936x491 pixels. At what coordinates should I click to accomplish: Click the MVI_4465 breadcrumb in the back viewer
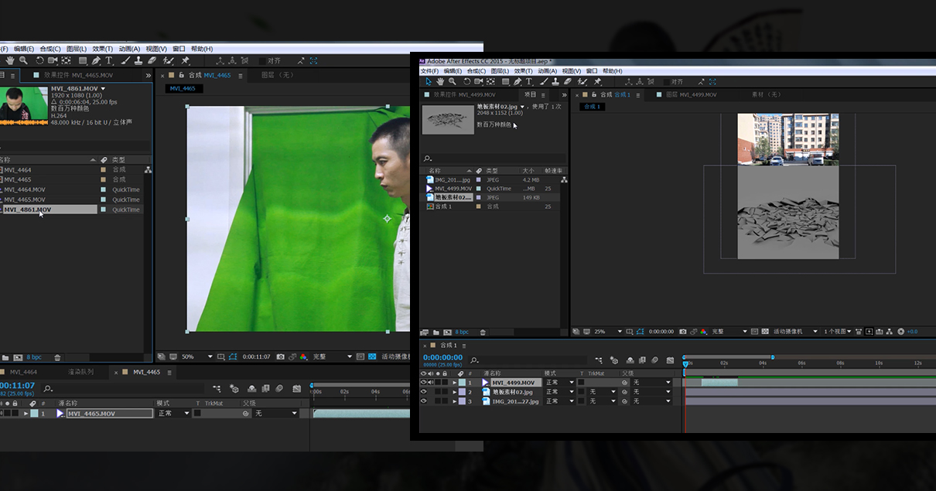click(183, 88)
